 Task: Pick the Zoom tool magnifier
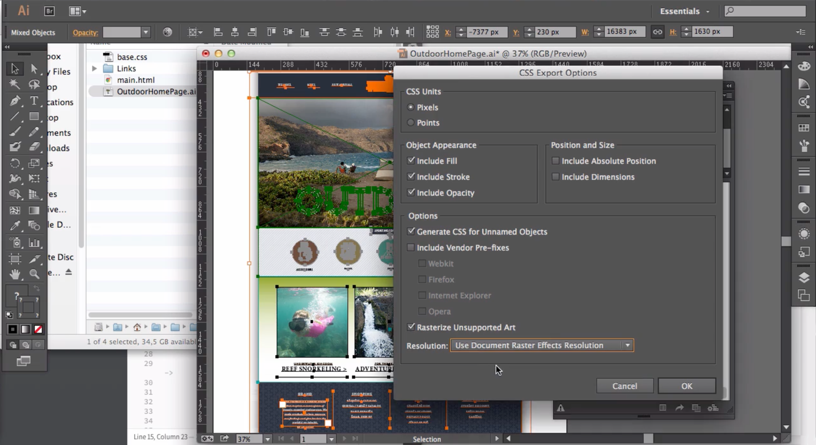(x=34, y=274)
